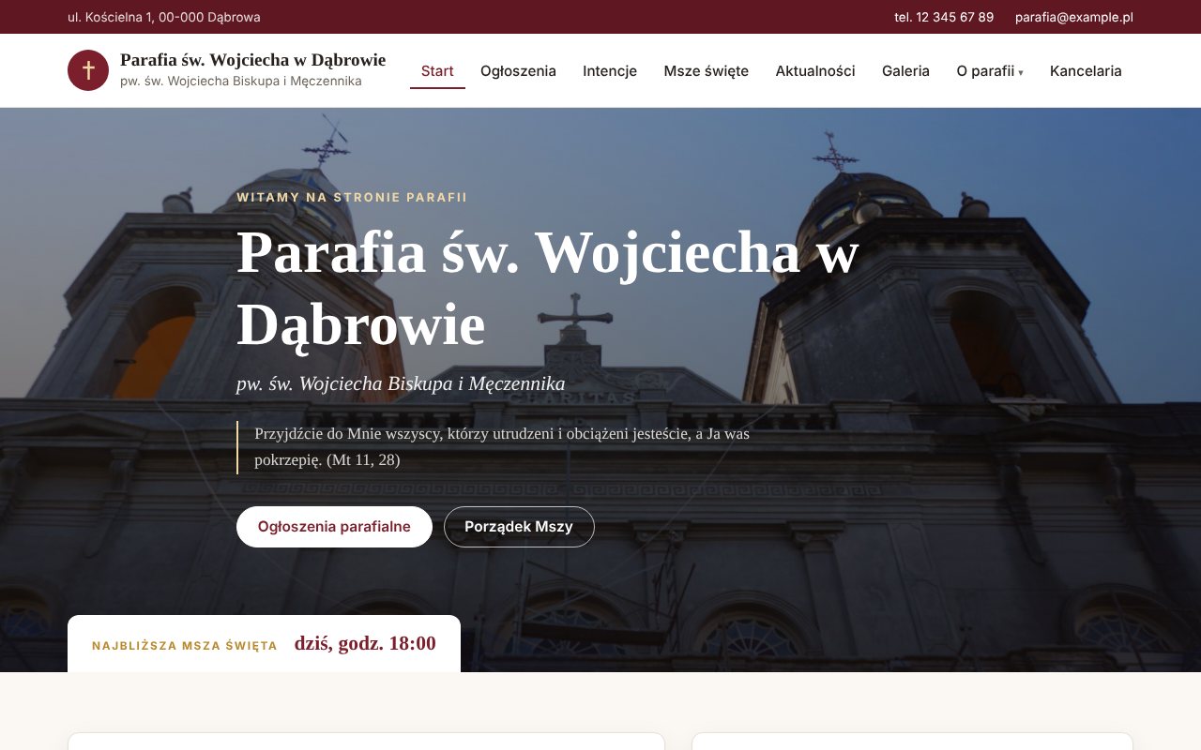
Task: Open the Intencje page
Action: point(610,71)
